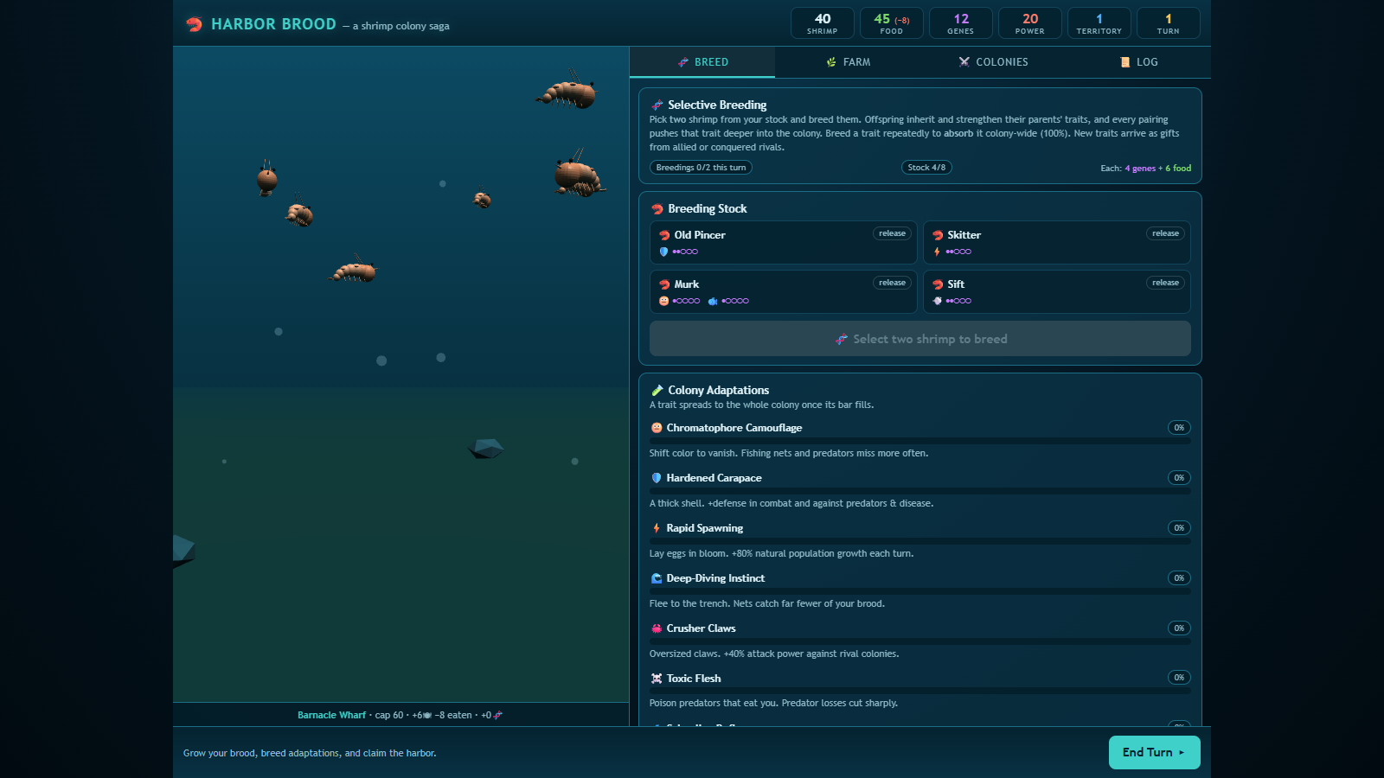The image size is (1384, 778).
Task: Click Skitter's lightning trait icon
Action: [937, 252]
